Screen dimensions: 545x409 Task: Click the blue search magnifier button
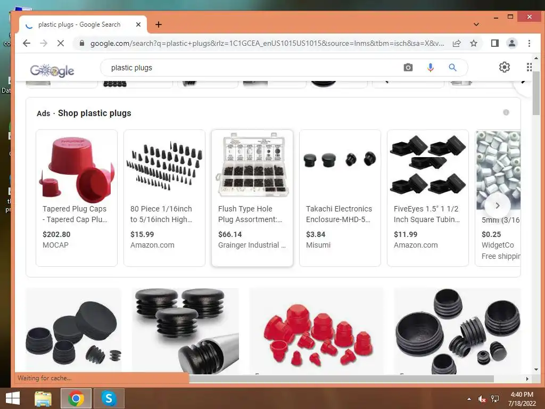point(452,68)
